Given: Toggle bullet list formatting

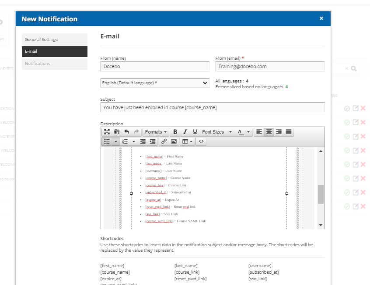Looking at the screenshot, I should pyautogui.click(x=107, y=141).
